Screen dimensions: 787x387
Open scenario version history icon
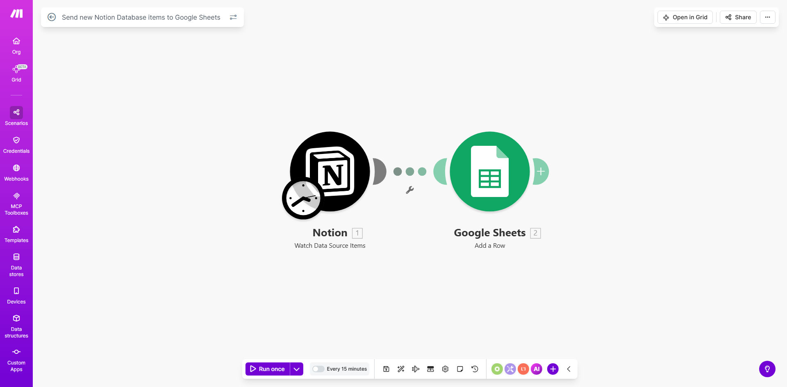[x=475, y=369]
